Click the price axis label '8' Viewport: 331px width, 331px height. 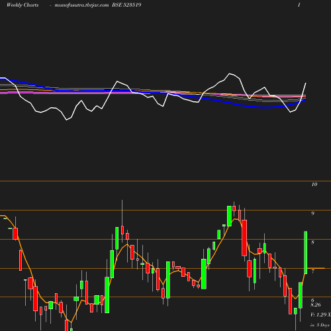(312, 242)
